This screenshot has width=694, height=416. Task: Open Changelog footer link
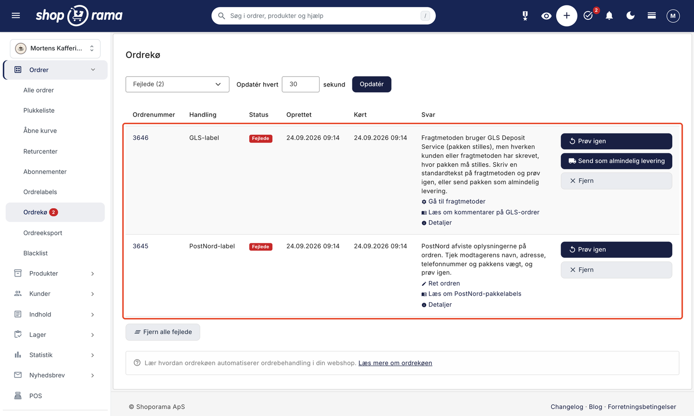tap(567, 407)
